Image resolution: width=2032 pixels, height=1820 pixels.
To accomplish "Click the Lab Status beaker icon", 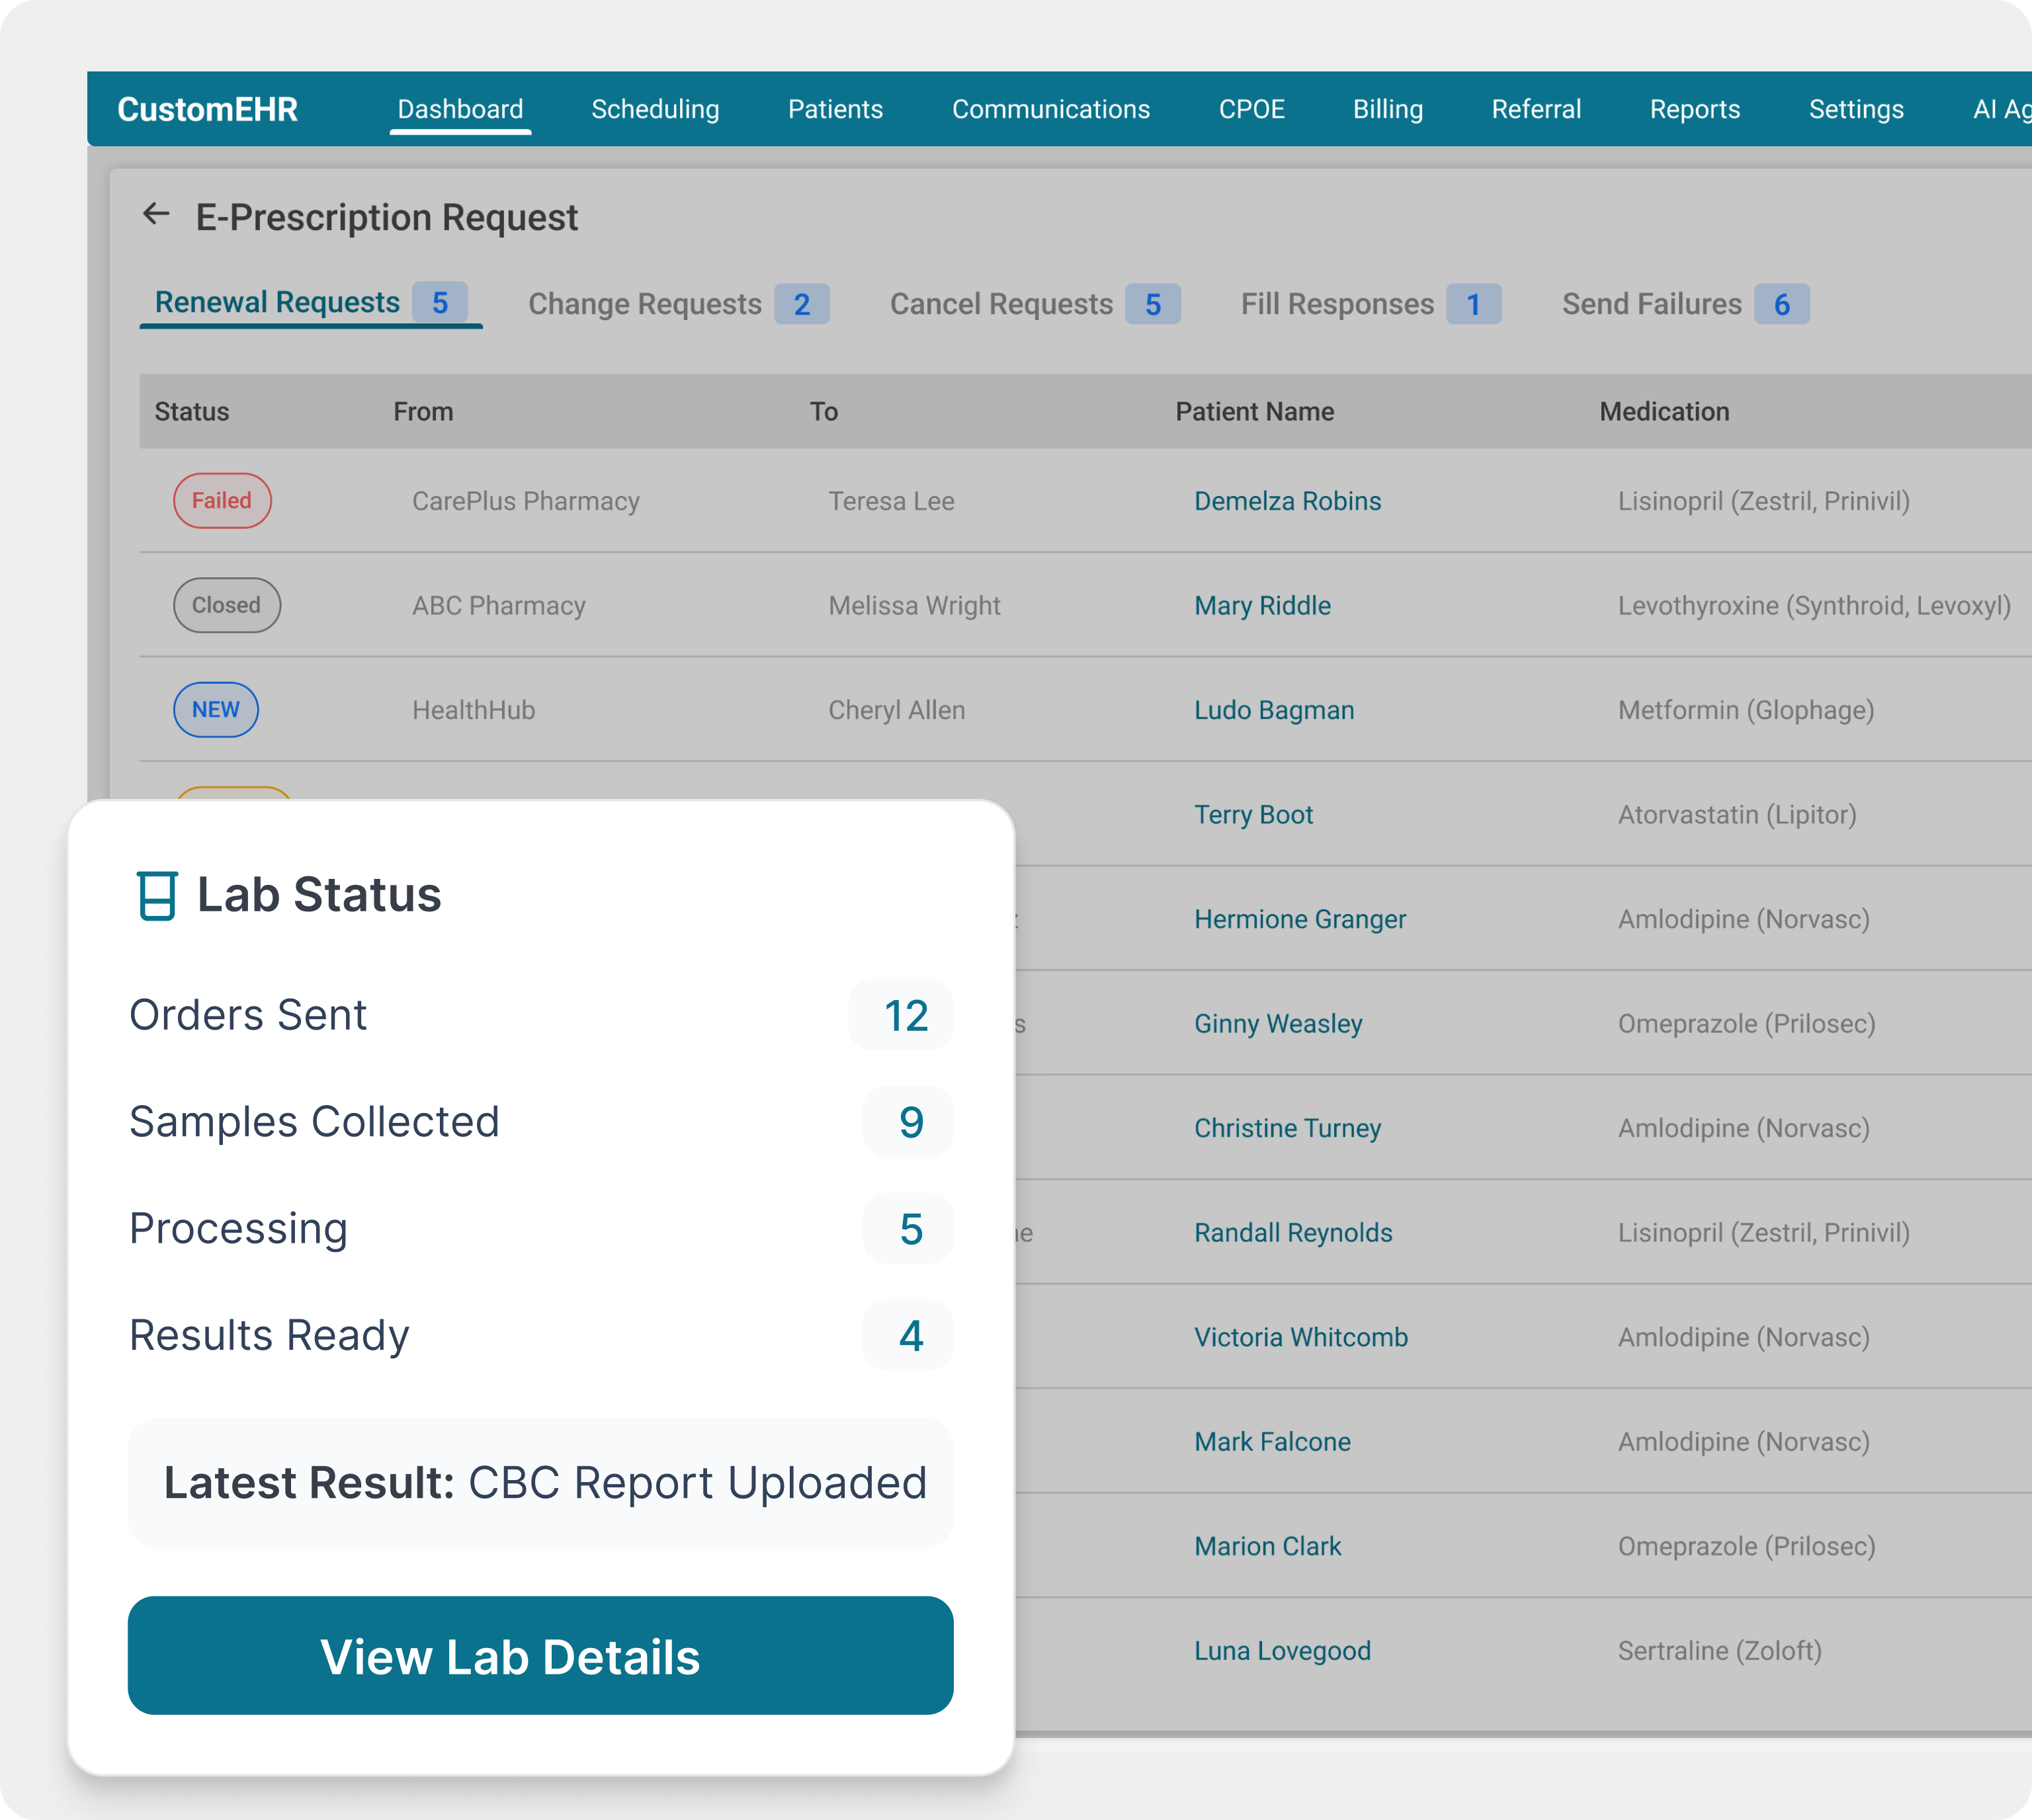I will click(x=157, y=895).
